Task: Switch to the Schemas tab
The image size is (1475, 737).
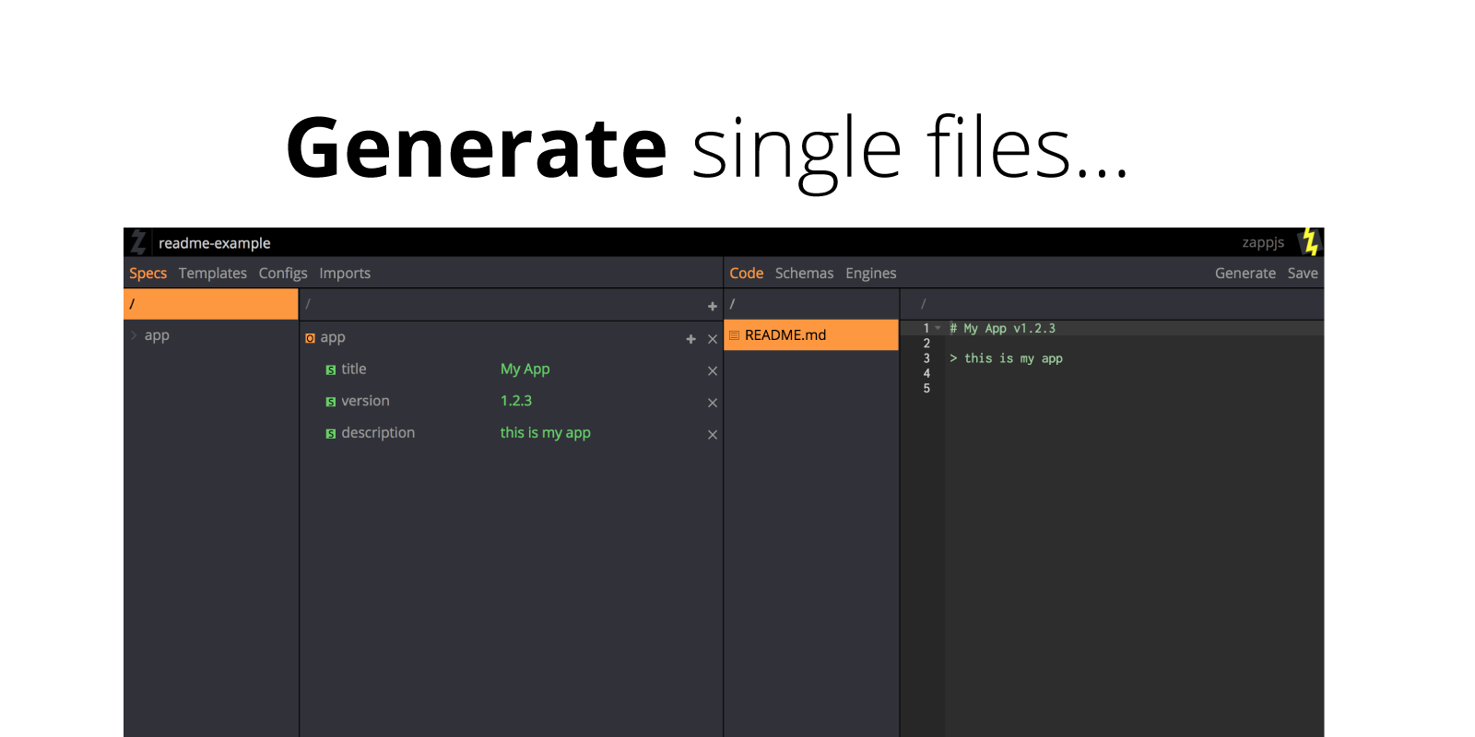Action: pyautogui.click(x=804, y=273)
